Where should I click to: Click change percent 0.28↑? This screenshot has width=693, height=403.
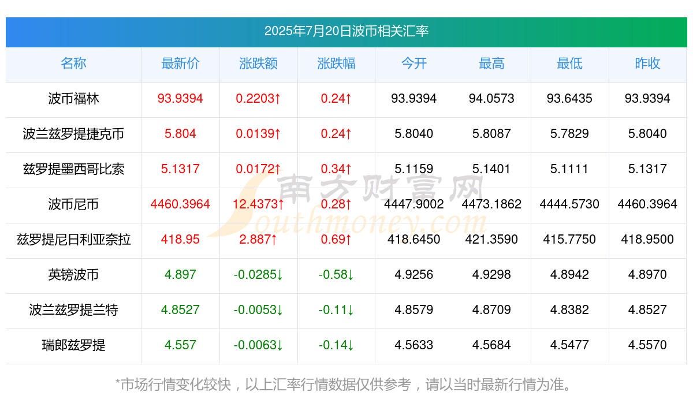(336, 204)
